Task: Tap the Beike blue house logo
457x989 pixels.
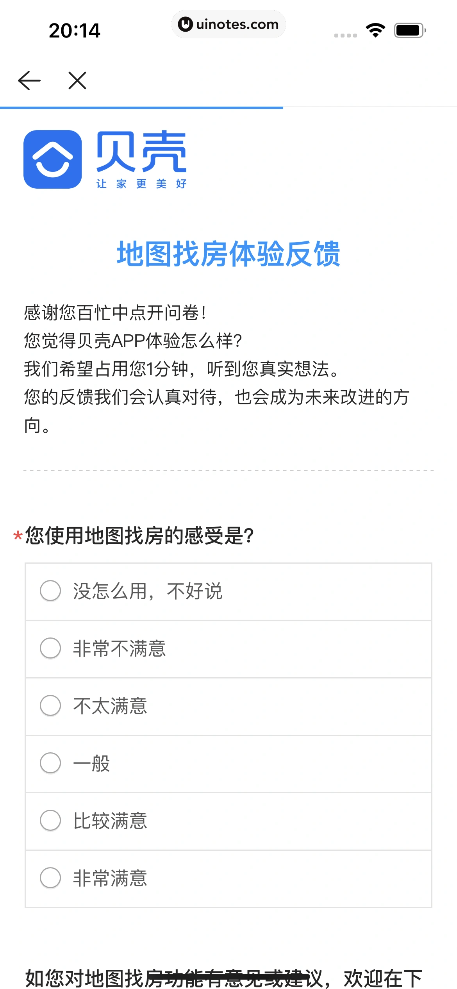Action: 53,159
